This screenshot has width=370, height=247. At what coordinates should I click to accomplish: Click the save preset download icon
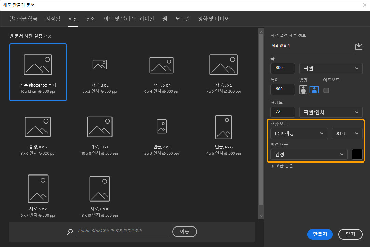pos(359,46)
